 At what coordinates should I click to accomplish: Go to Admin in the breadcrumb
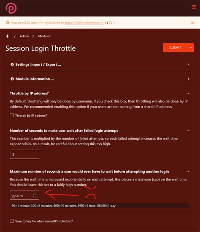click(x=24, y=36)
